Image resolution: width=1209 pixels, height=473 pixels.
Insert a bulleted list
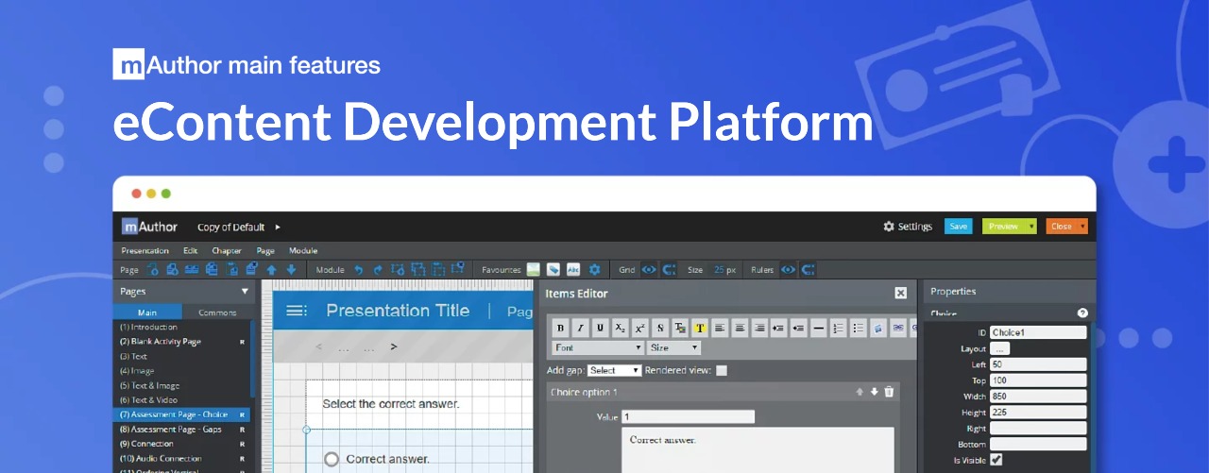coord(859,328)
